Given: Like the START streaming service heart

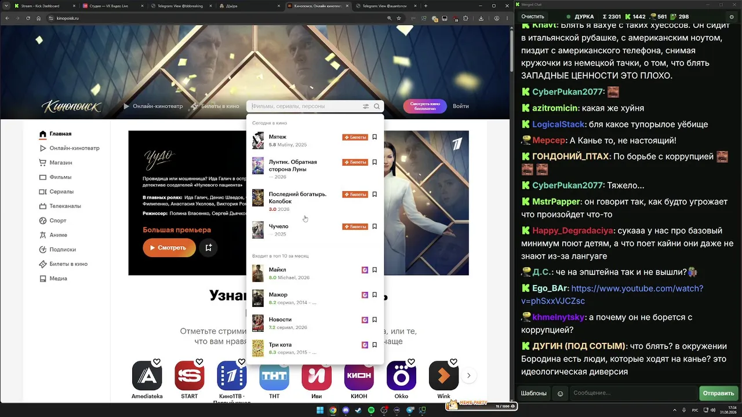Looking at the screenshot, I should (x=199, y=362).
